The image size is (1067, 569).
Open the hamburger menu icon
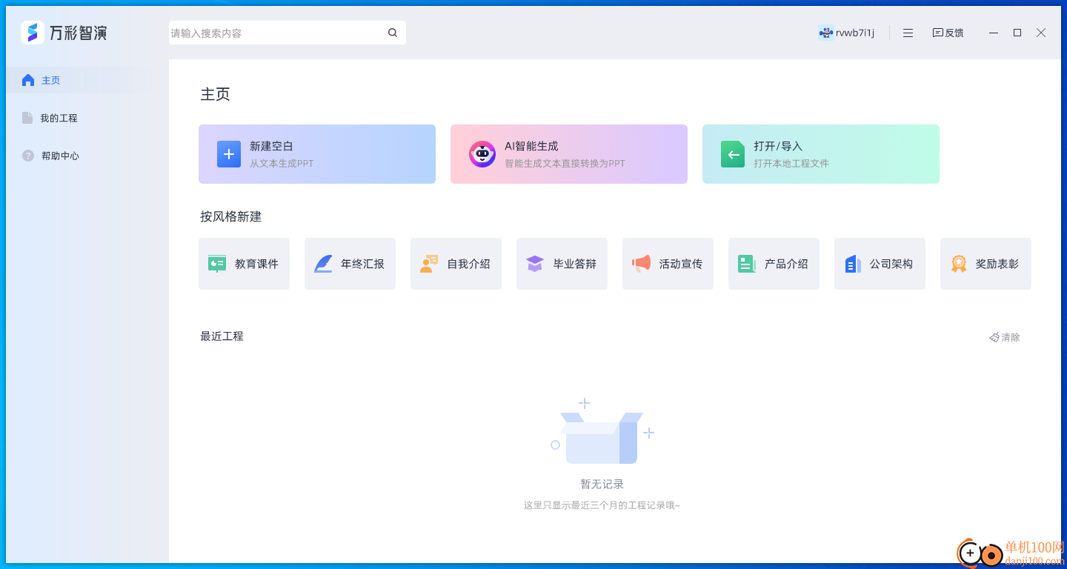pyautogui.click(x=908, y=33)
